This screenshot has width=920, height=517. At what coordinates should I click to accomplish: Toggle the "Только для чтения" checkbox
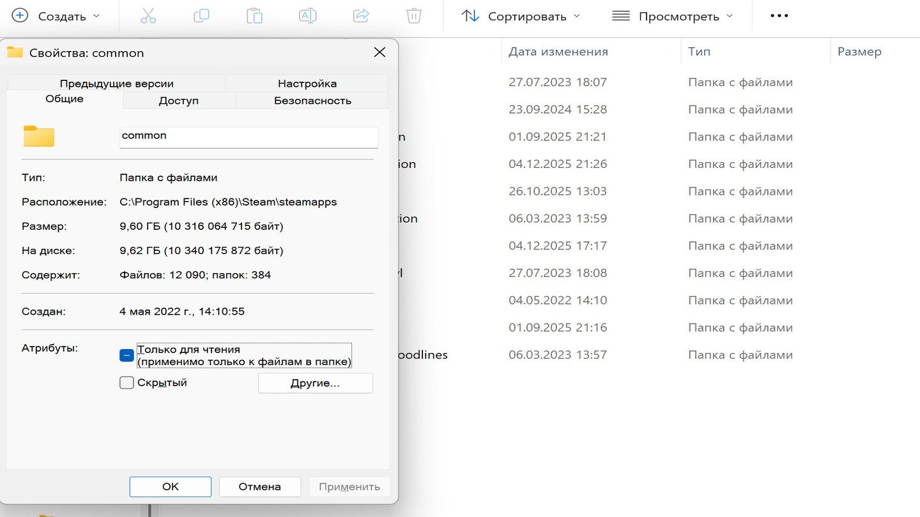(126, 356)
